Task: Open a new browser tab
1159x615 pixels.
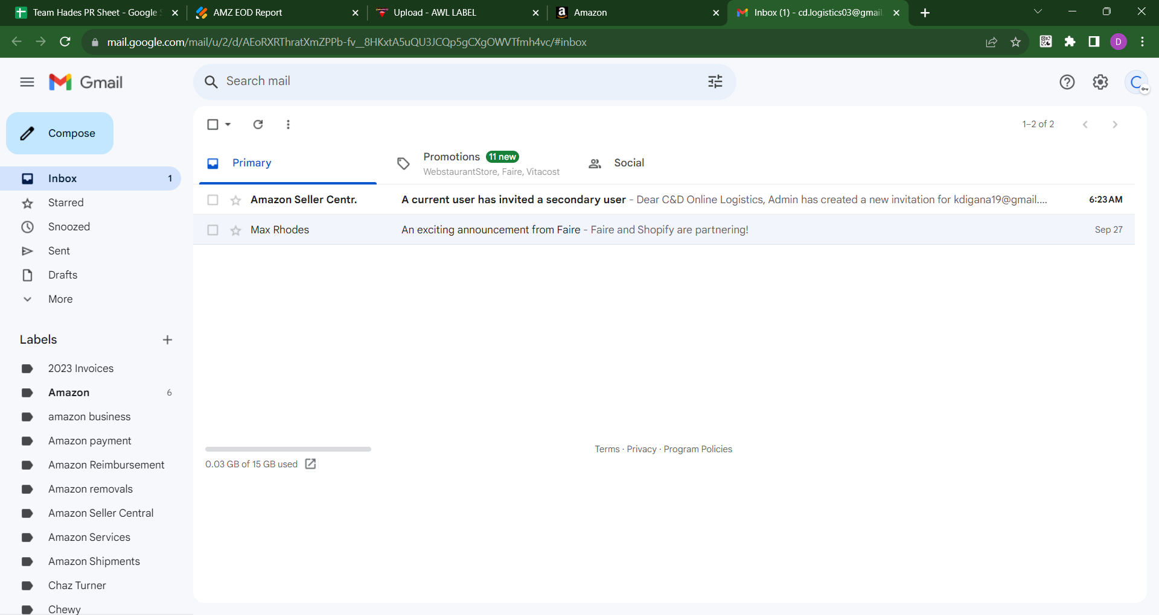Action: pyautogui.click(x=925, y=13)
